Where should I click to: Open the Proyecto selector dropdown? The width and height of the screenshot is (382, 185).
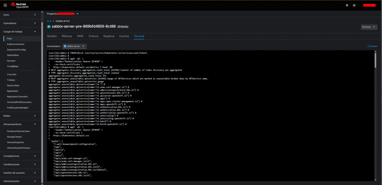[x=63, y=14]
